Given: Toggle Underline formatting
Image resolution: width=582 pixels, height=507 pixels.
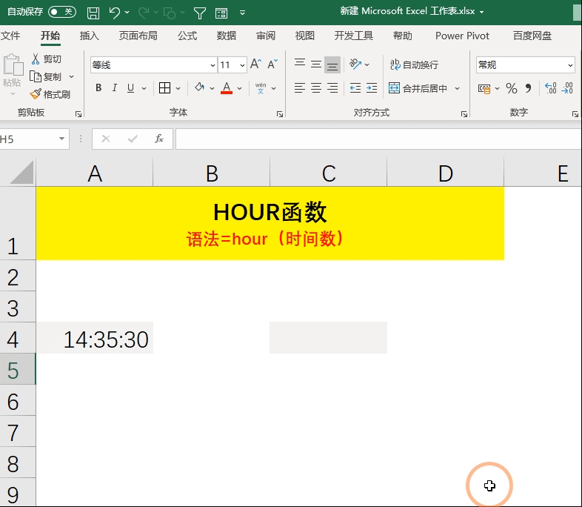Looking at the screenshot, I should coord(130,87).
